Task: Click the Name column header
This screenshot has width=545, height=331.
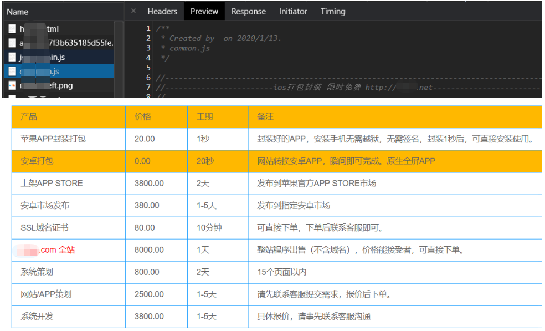Action: coord(63,12)
